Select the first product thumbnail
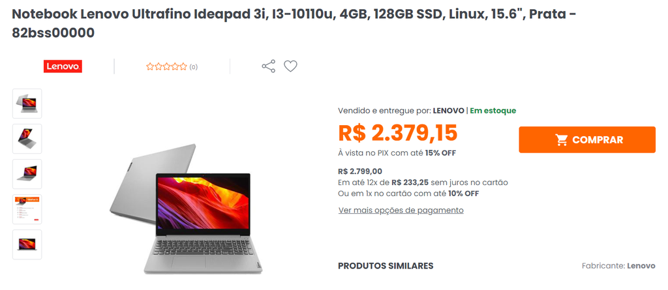This screenshot has width=668, height=290. (x=27, y=104)
